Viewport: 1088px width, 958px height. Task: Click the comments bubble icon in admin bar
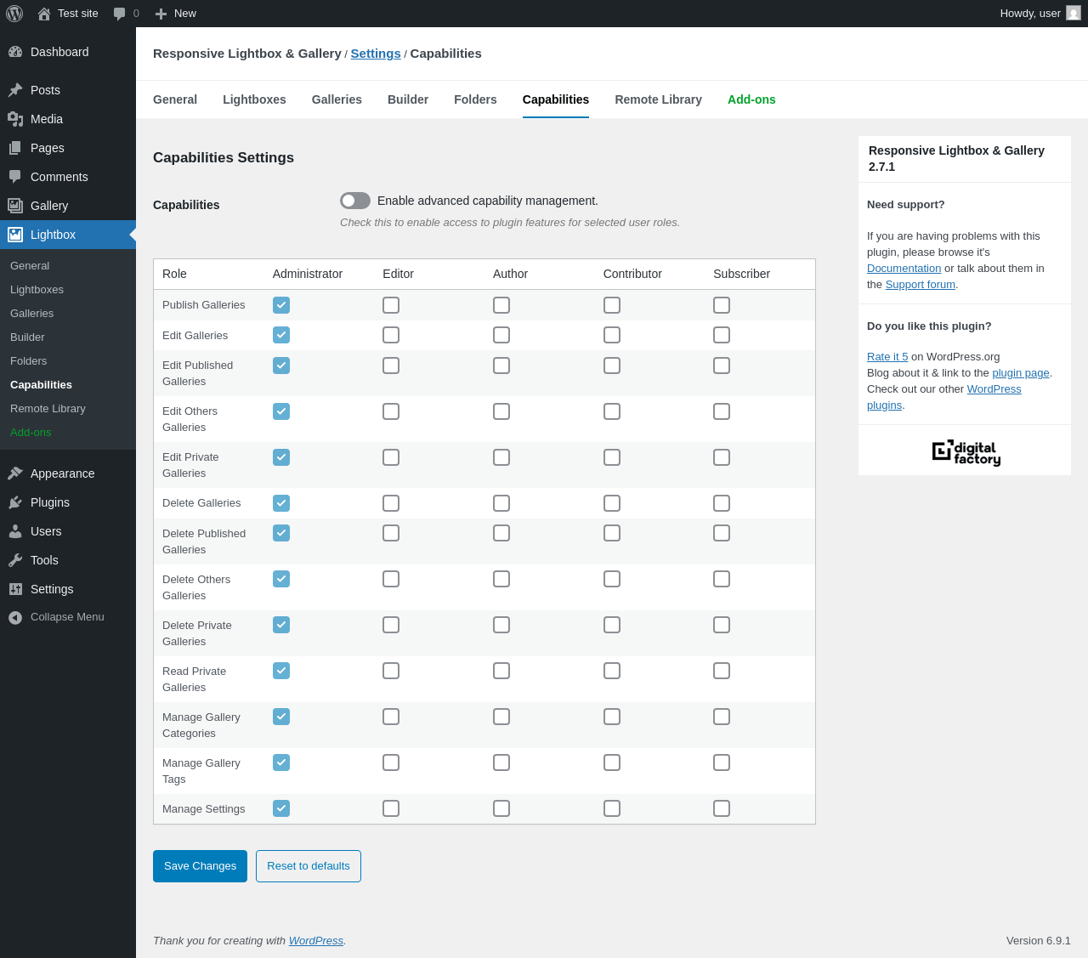pos(120,14)
